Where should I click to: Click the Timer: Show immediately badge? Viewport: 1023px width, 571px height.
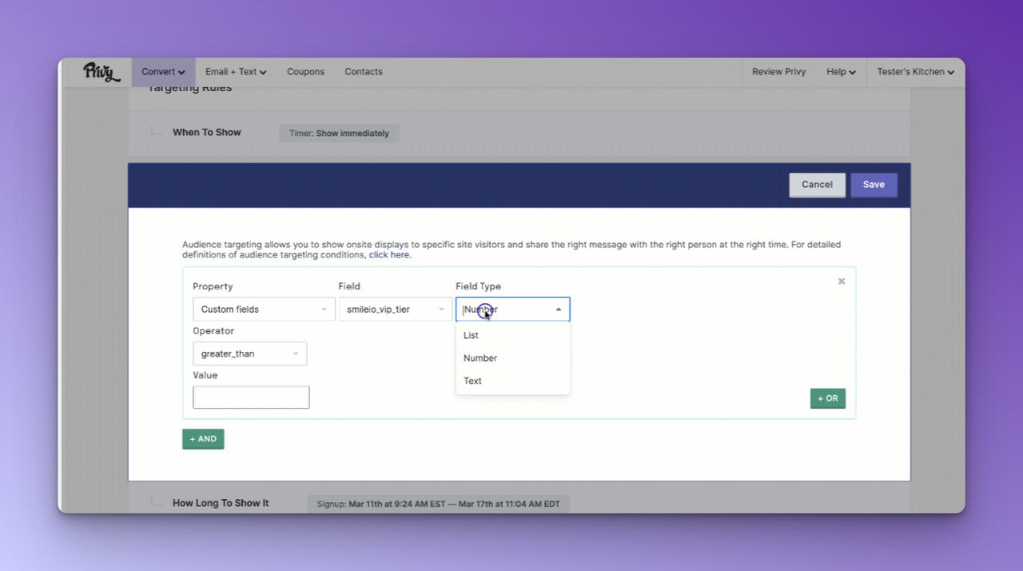pyautogui.click(x=340, y=134)
